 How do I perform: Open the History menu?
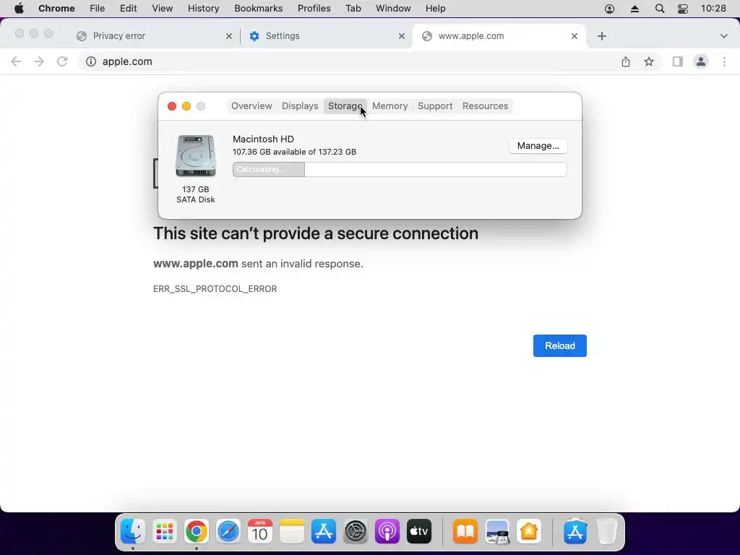click(x=203, y=9)
